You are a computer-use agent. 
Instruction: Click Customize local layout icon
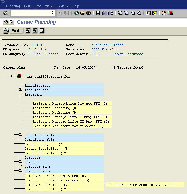[x=170, y=13]
